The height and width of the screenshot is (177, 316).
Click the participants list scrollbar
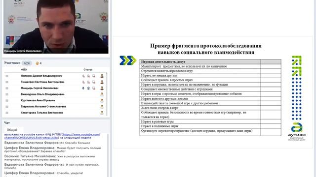pos(107,94)
